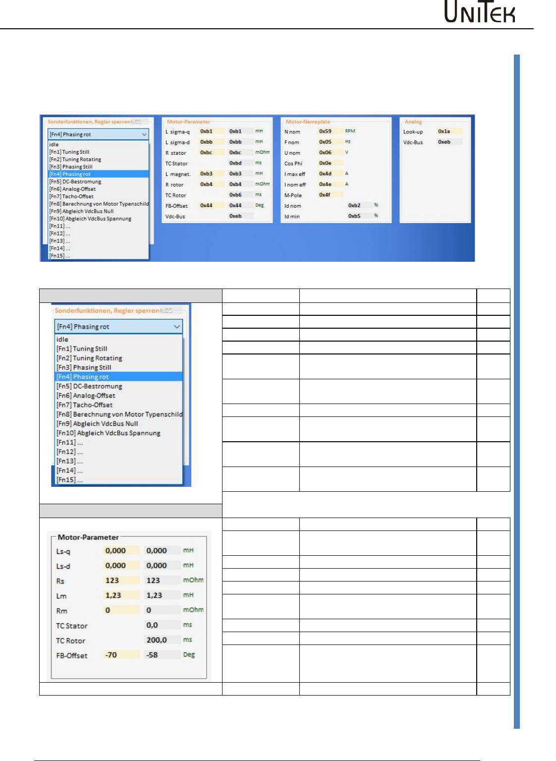
Task: Click the Analog group heading
Action: (413, 122)
